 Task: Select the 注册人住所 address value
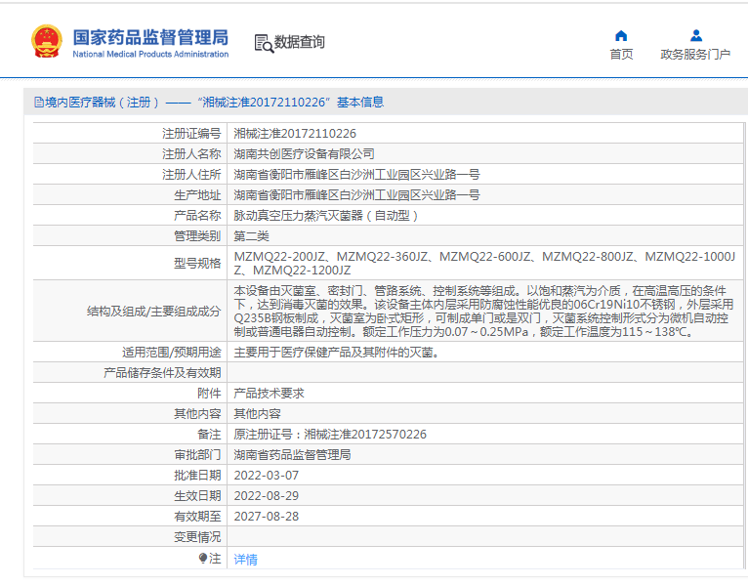click(356, 174)
